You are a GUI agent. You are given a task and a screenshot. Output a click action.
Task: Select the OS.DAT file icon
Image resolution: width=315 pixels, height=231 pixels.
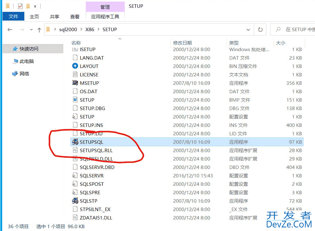(75, 91)
